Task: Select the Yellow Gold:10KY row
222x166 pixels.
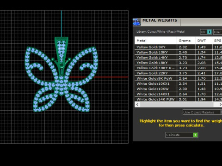Action: tap(178, 53)
